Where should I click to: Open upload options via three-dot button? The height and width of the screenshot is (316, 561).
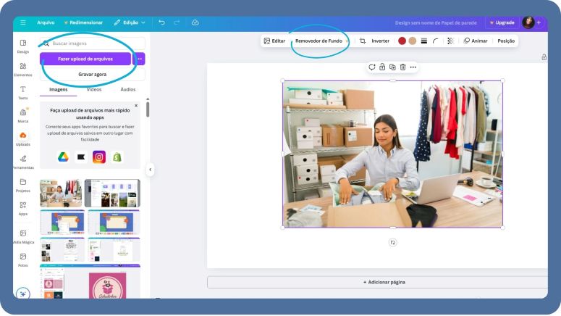140,59
